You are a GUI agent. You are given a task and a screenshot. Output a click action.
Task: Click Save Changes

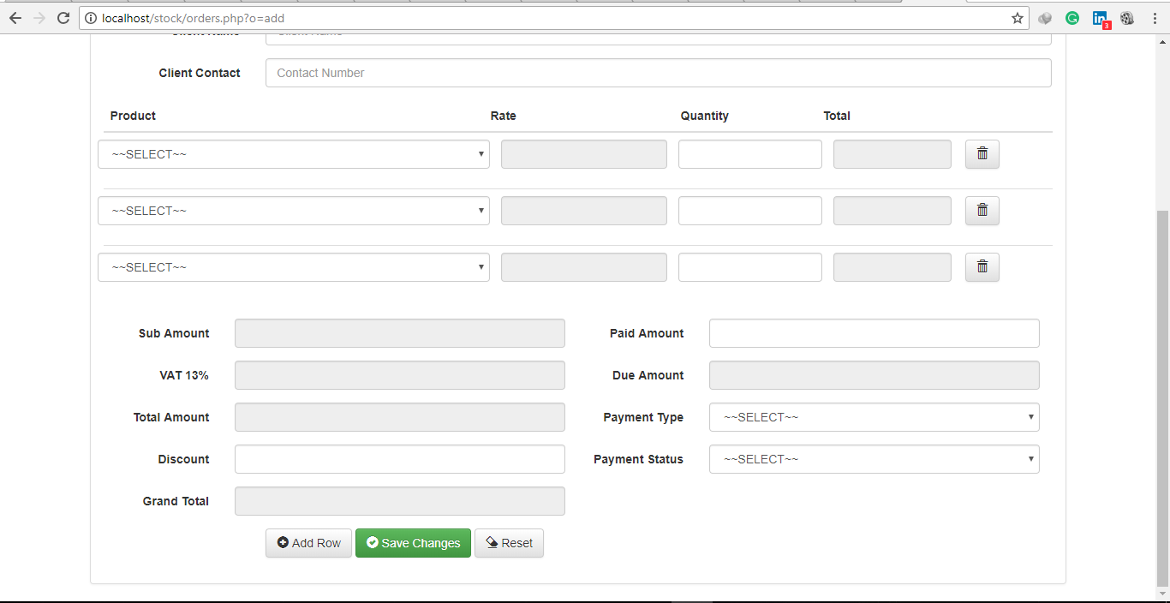tap(413, 542)
